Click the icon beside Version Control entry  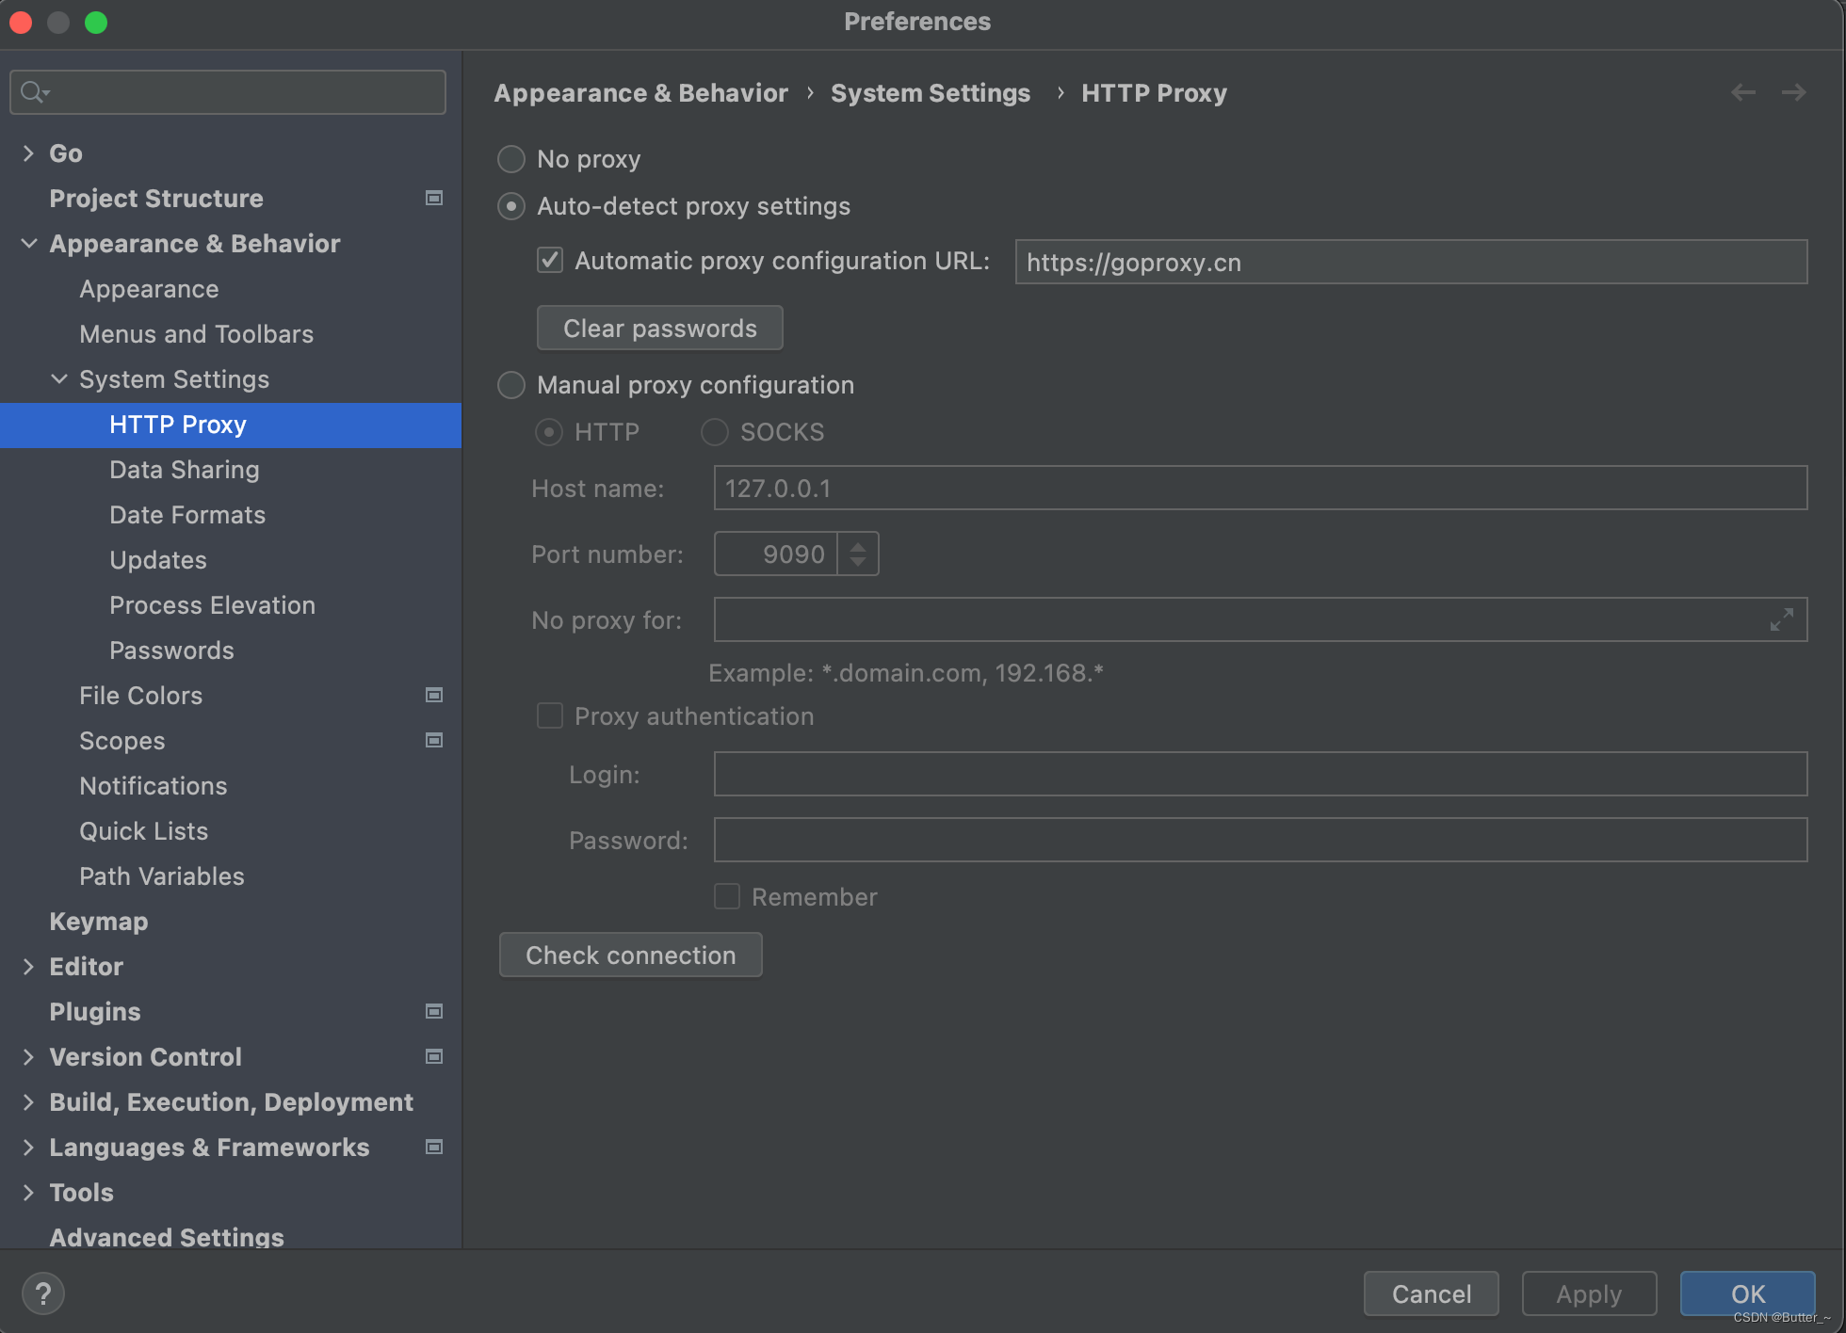point(434,1056)
